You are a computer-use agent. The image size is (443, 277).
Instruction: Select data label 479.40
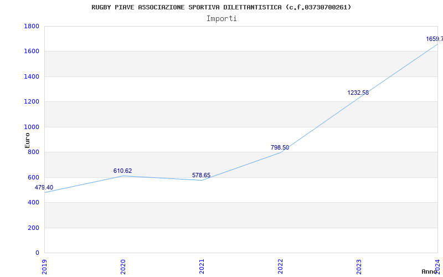point(44,187)
